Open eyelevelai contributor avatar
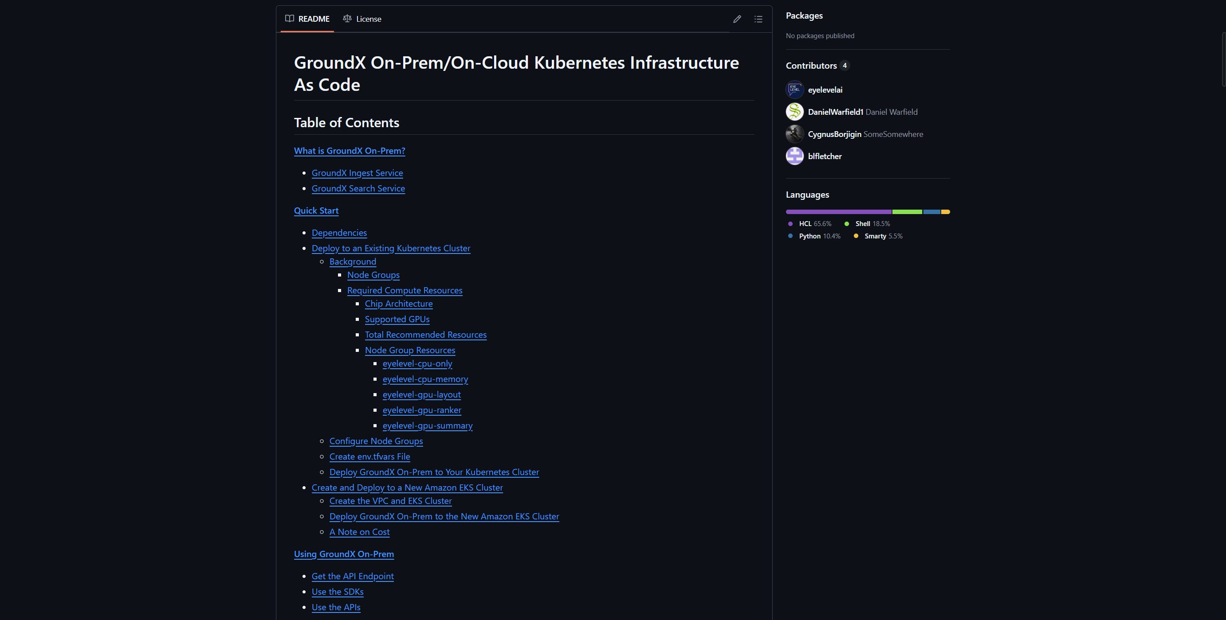This screenshot has height=620, width=1226. tap(794, 90)
